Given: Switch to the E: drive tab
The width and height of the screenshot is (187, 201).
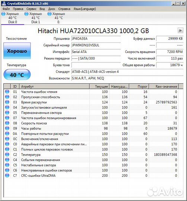Looking at the screenshot, I should [59, 18].
